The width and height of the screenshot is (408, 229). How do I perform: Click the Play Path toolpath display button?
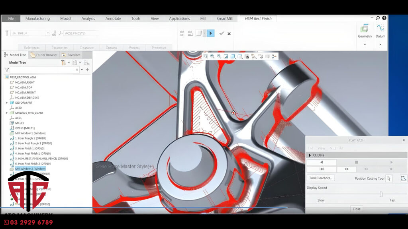(x=211, y=33)
